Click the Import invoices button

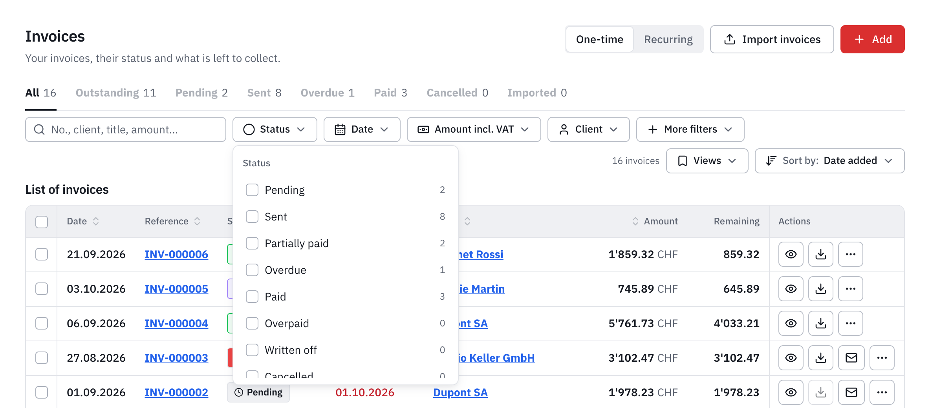pyautogui.click(x=772, y=39)
